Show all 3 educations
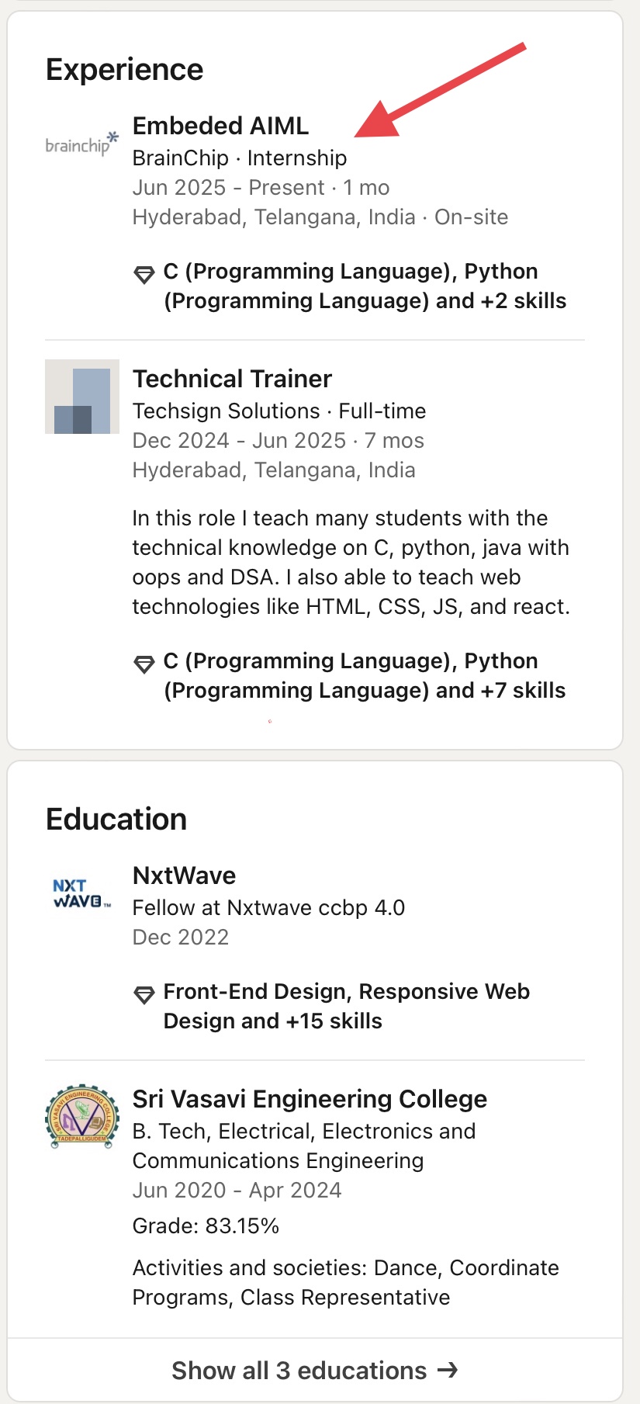The image size is (640, 1404). pyautogui.click(x=299, y=1371)
